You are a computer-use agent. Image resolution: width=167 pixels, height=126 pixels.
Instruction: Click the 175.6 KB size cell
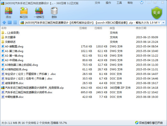point(86,46)
